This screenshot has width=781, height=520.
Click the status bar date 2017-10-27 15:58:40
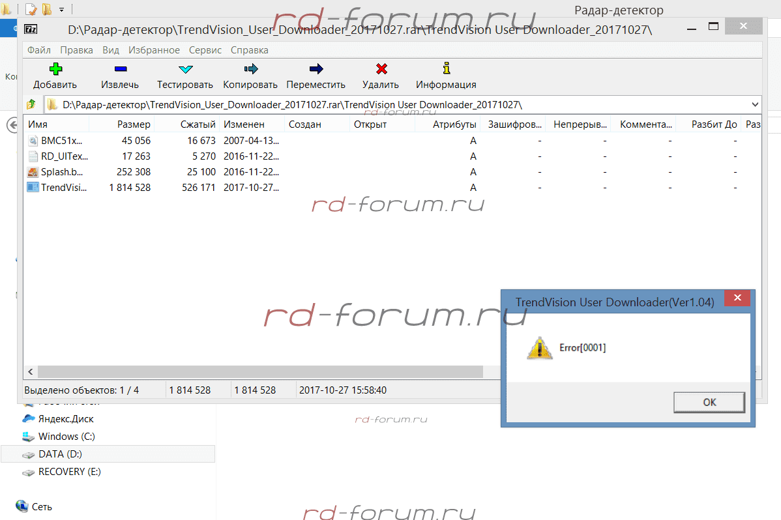[343, 390]
